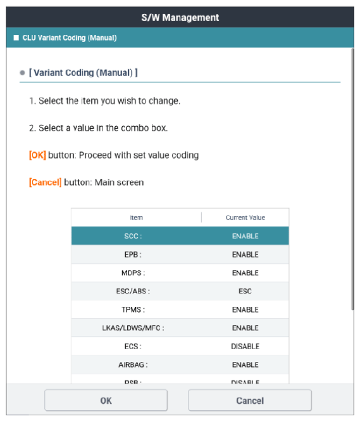The height and width of the screenshot is (421, 360).
Task: Select the SCC item row
Action: coord(180,236)
